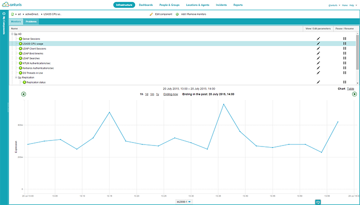Pause the DS Threads in Use monitor
This screenshot has width=360, height=205.
pyautogui.click(x=344, y=72)
